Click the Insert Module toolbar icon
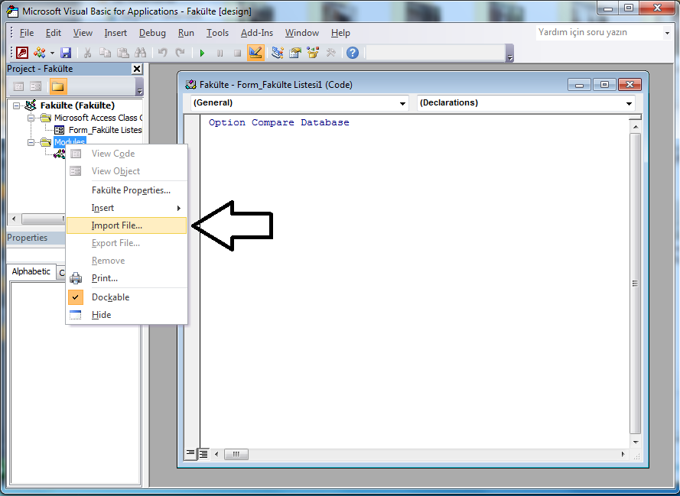680x496 pixels. tap(40, 53)
